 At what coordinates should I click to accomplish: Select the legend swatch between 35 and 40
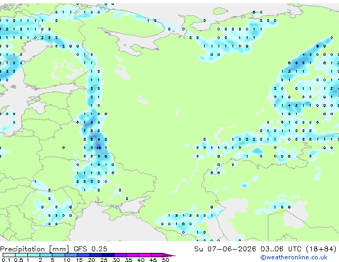pos(133,255)
